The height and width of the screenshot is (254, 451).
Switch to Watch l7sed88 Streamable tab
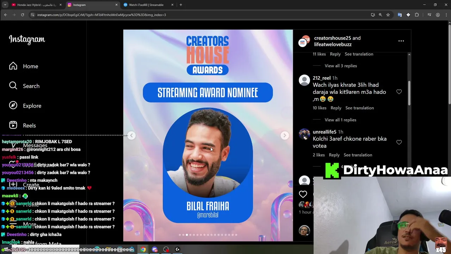click(x=148, y=5)
